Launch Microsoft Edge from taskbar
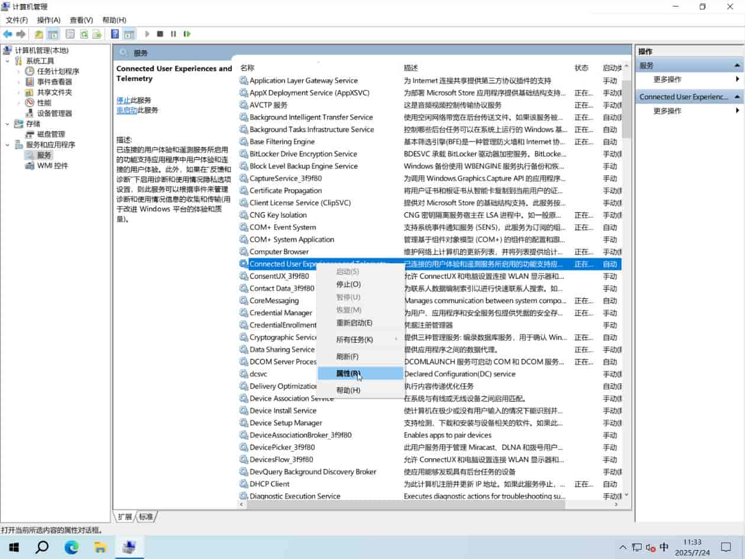Viewport: 745px width, 559px height. click(x=72, y=547)
